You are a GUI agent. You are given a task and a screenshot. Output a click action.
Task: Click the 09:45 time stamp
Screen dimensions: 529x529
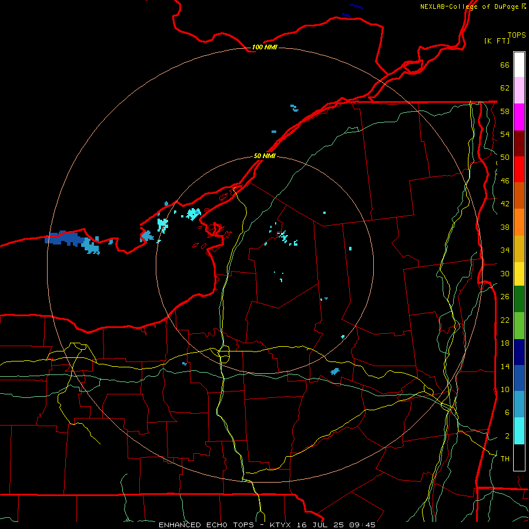[x=364, y=525]
